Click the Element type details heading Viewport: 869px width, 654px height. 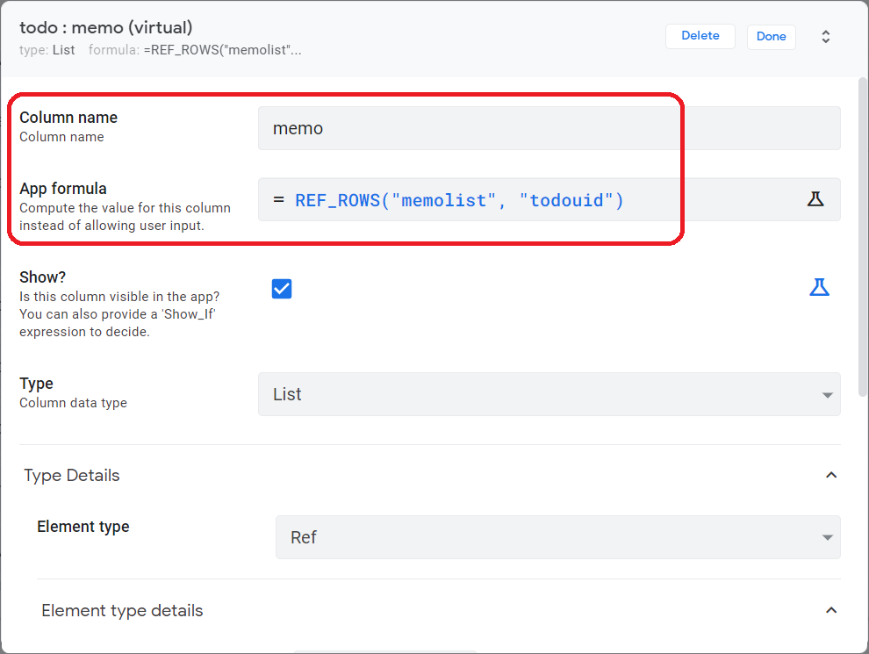122,610
